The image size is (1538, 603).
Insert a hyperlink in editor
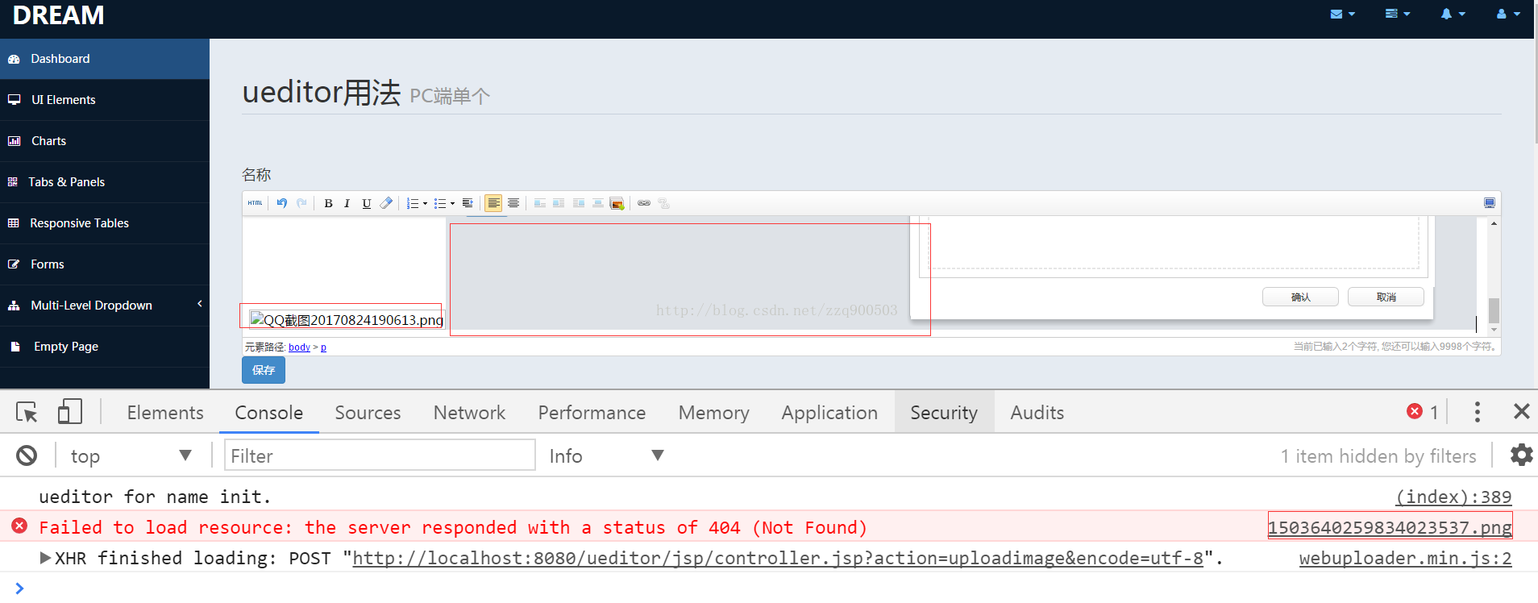click(x=644, y=203)
